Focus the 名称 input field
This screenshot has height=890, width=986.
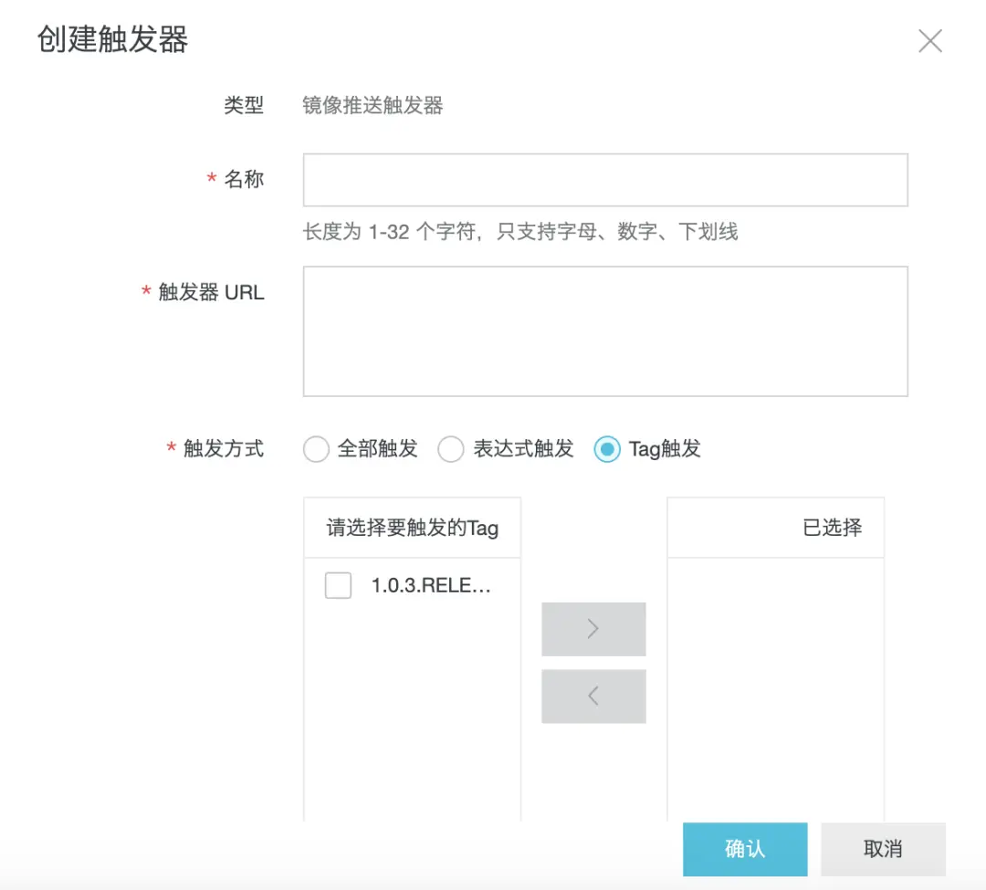tap(604, 180)
